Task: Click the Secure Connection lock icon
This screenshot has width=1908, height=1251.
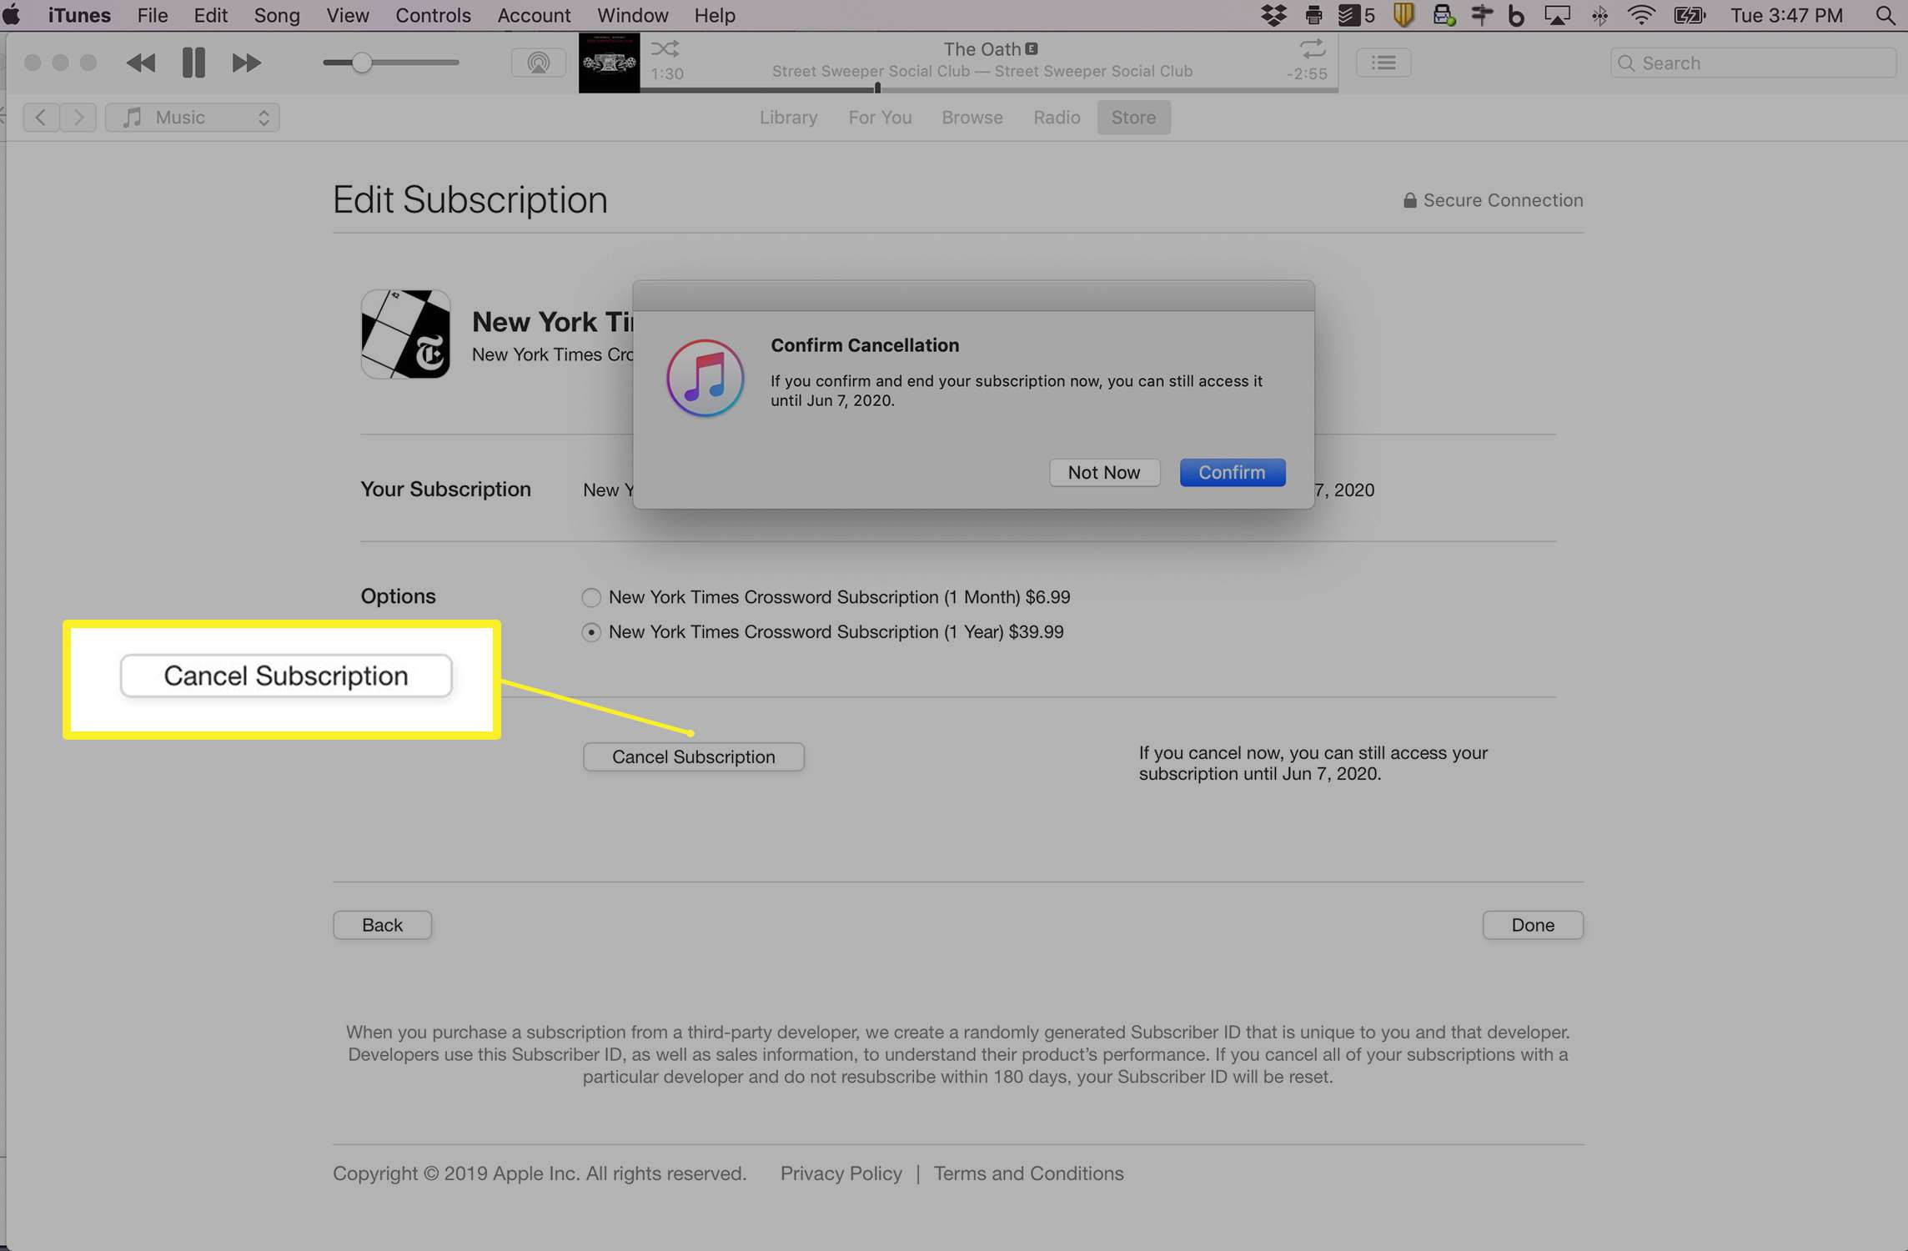Action: pyautogui.click(x=1409, y=200)
